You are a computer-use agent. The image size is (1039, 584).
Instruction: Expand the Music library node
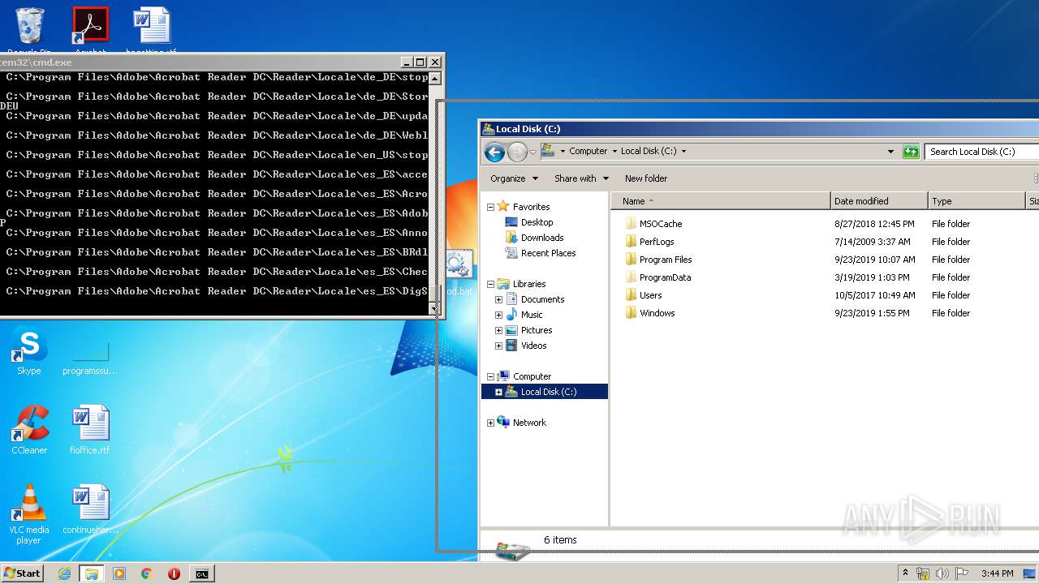point(498,315)
